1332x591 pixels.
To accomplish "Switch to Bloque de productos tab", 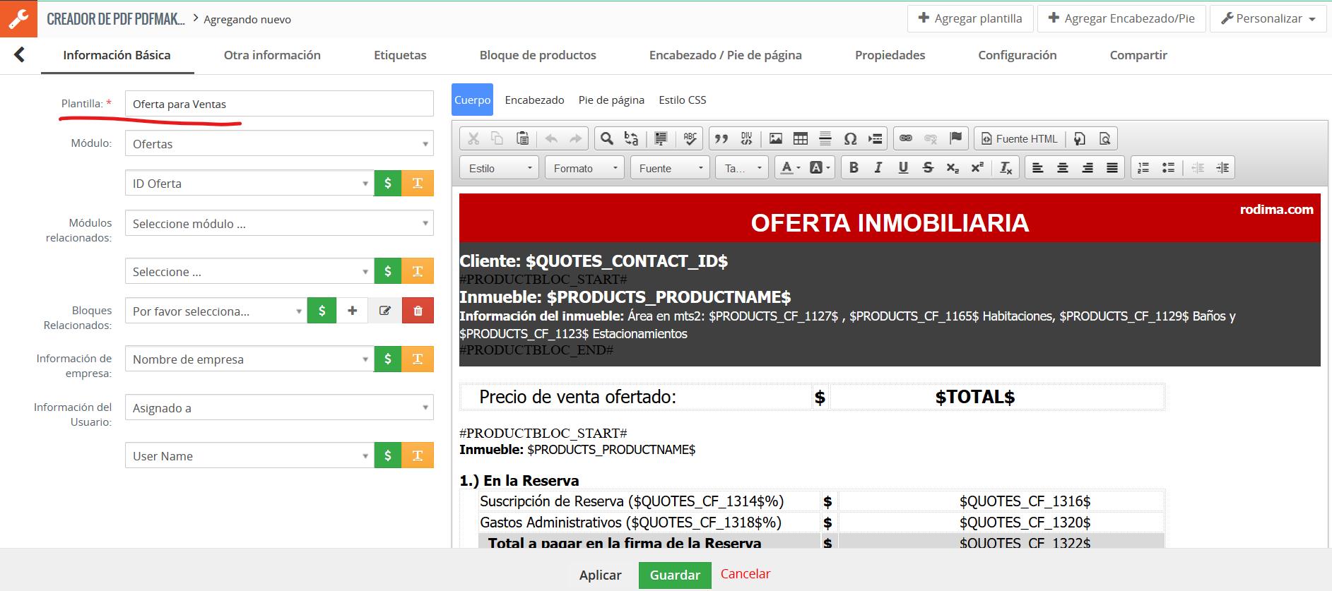I will [537, 55].
